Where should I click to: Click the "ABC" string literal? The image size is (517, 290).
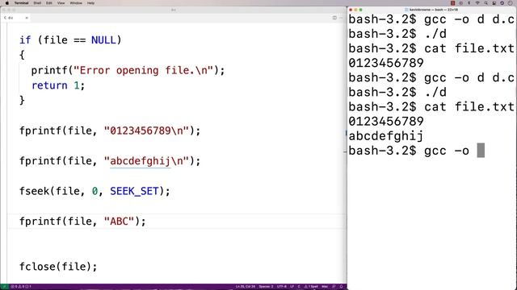point(119,222)
